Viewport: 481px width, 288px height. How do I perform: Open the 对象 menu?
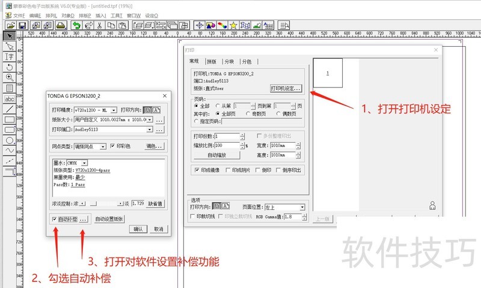point(68,16)
